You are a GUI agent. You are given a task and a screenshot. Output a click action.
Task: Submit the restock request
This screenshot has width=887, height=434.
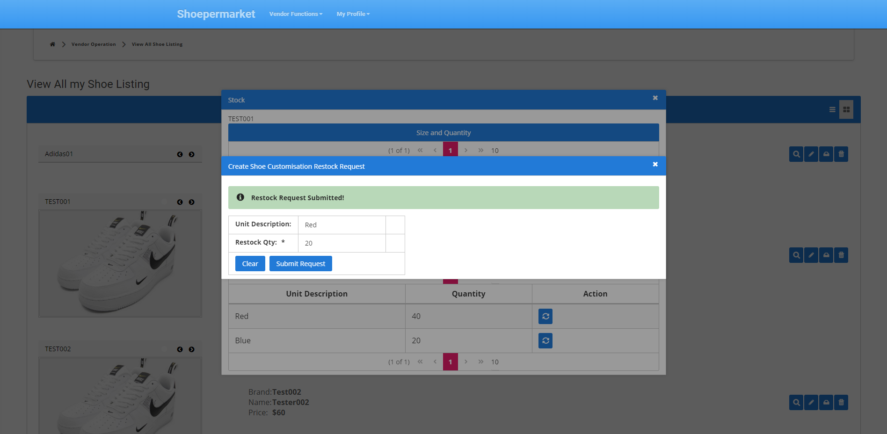(x=301, y=264)
